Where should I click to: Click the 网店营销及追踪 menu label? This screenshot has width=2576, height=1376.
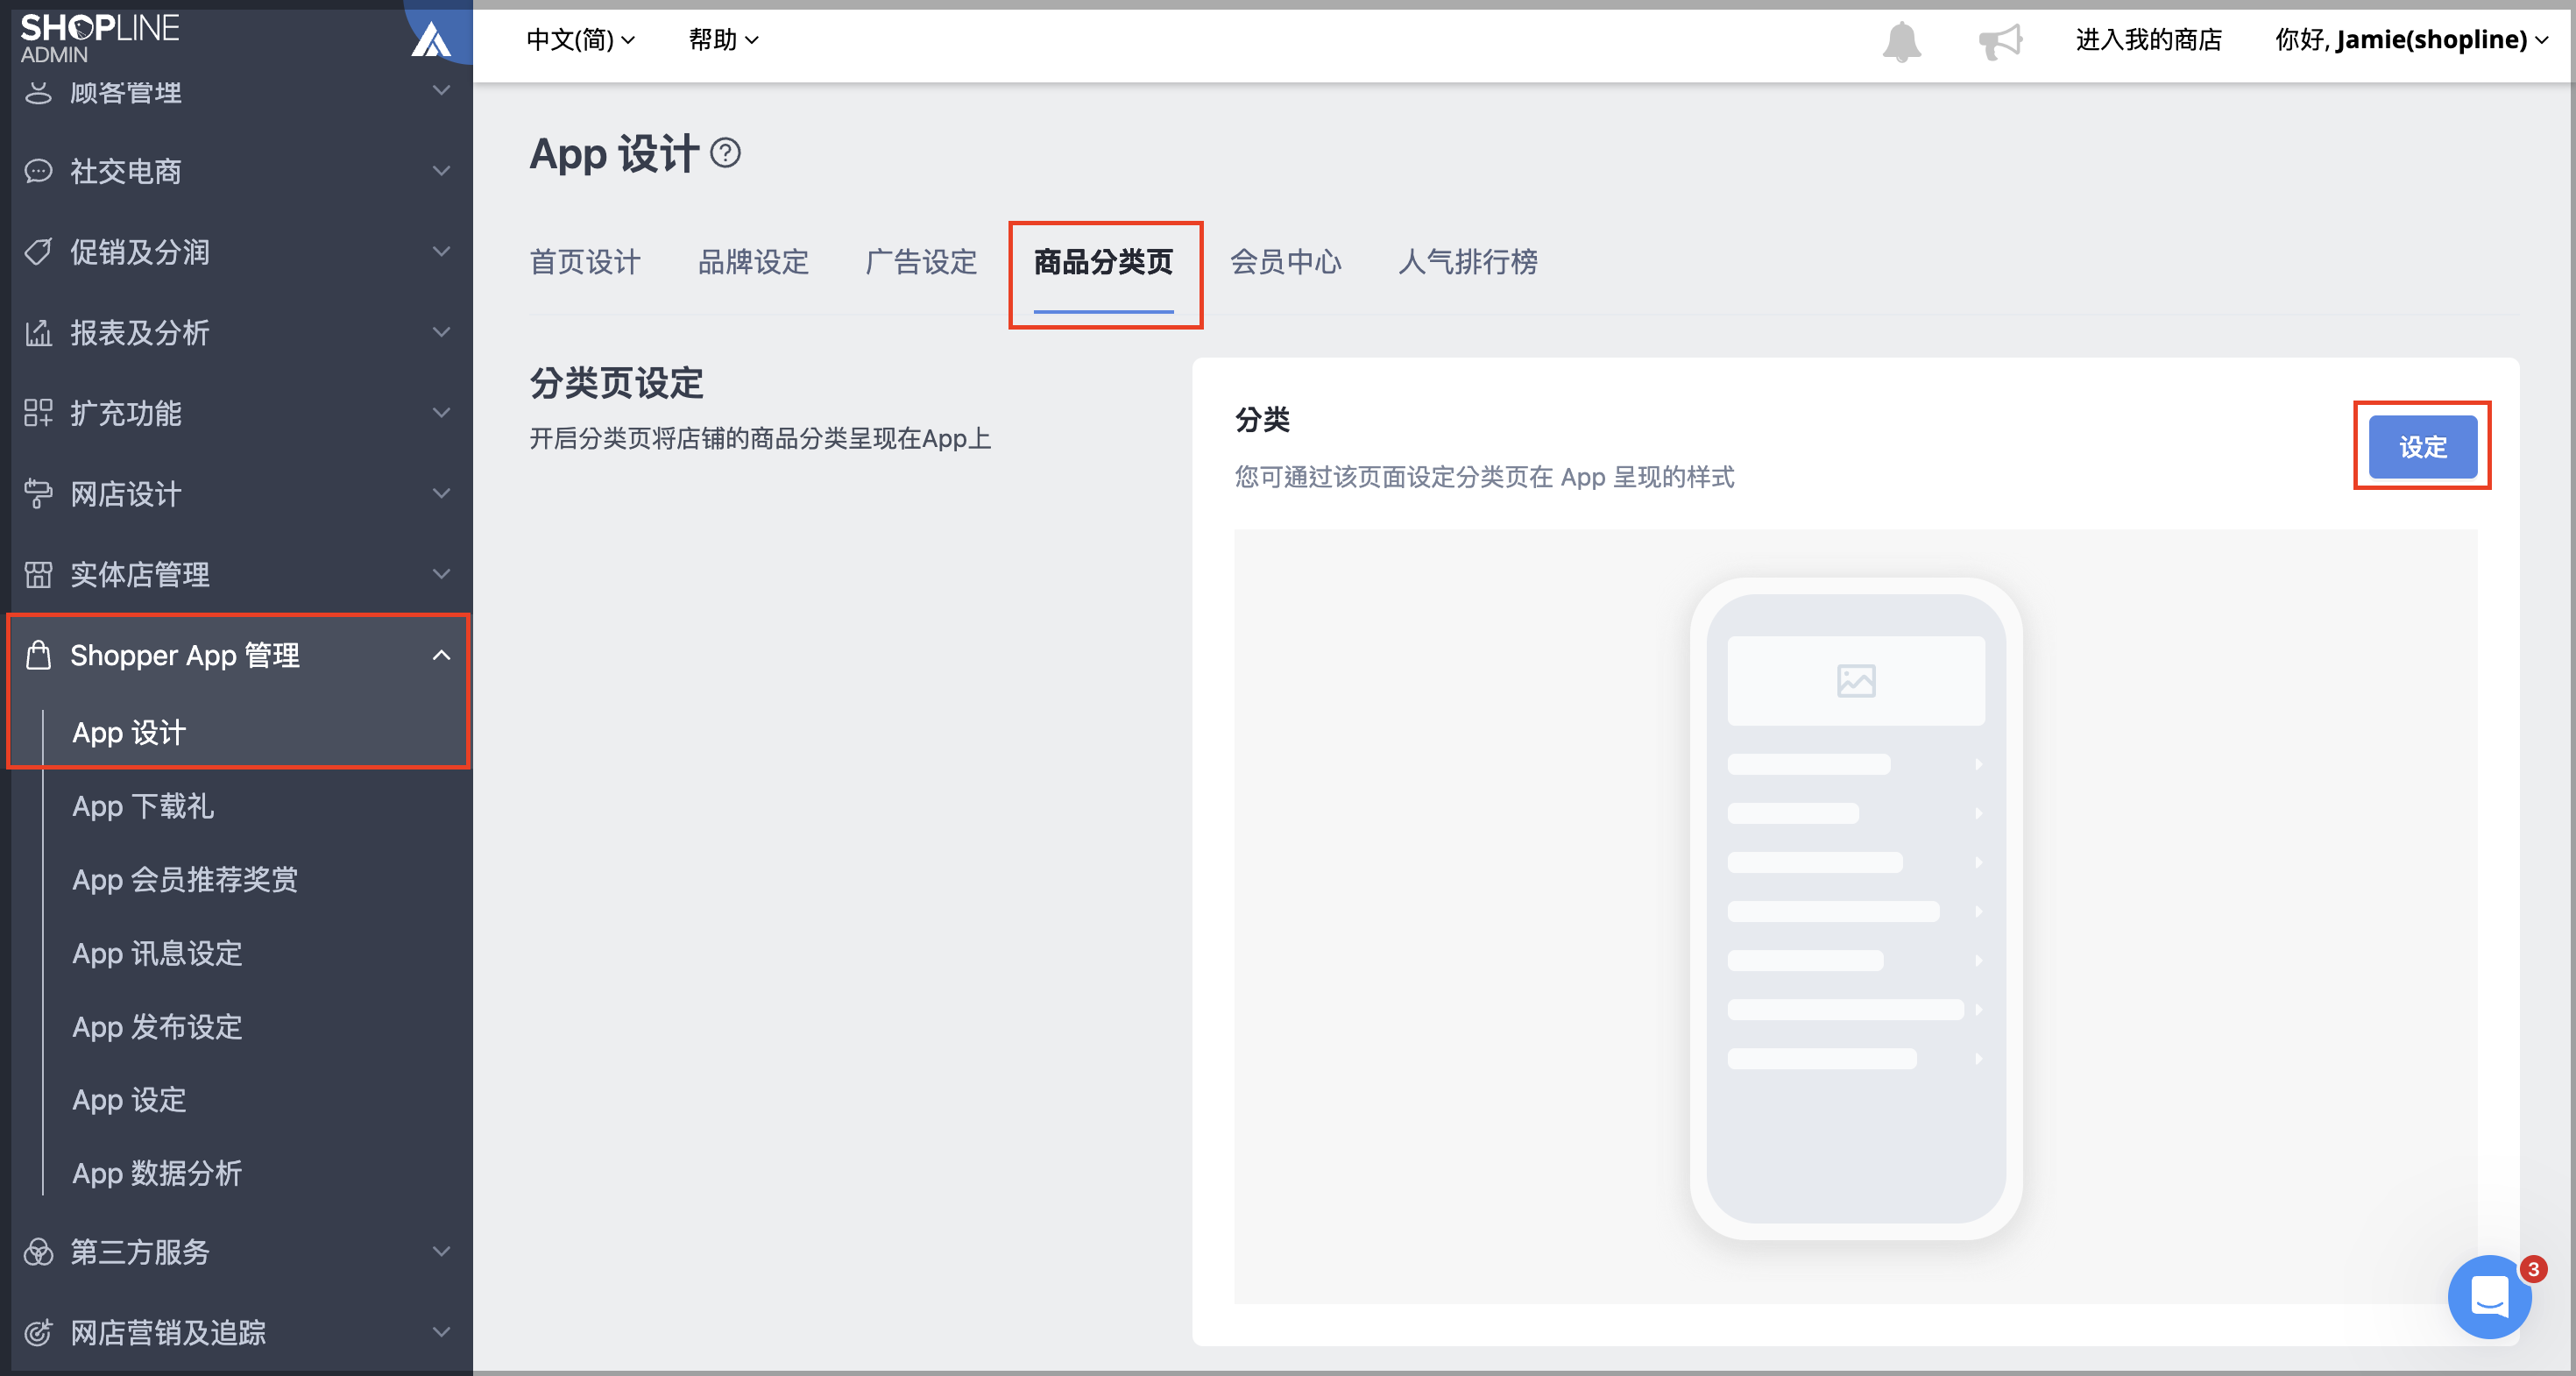pos(168,1332)
